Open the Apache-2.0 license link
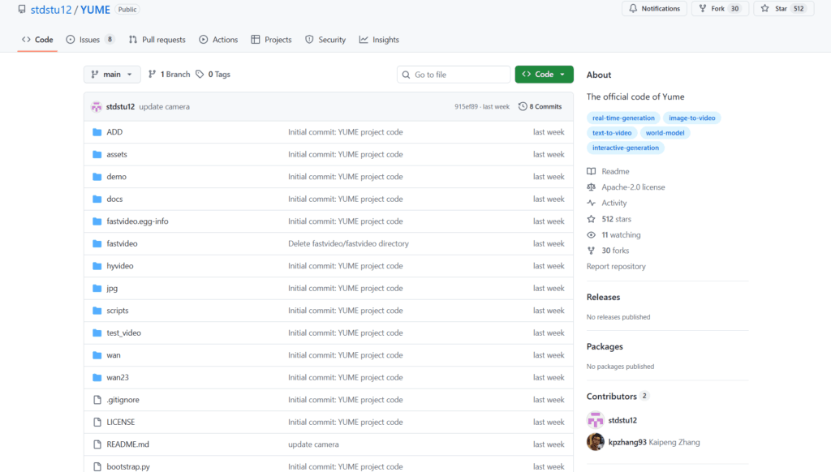 633,187
